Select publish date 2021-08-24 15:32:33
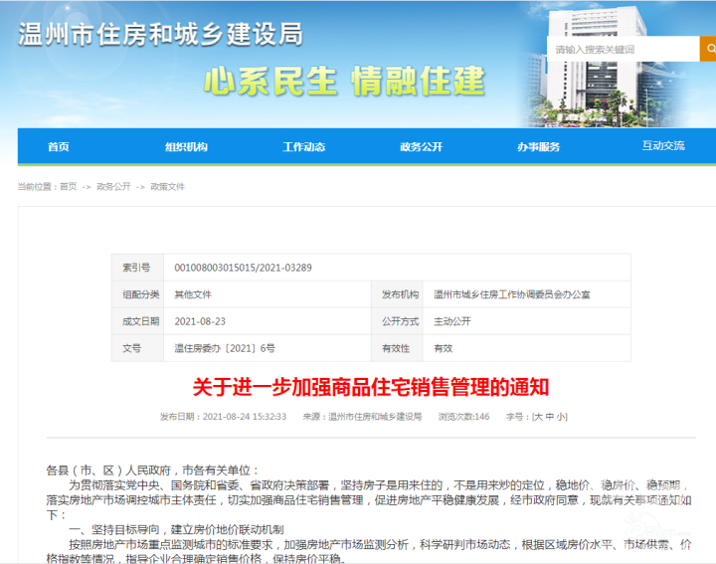 coord(245,417)
